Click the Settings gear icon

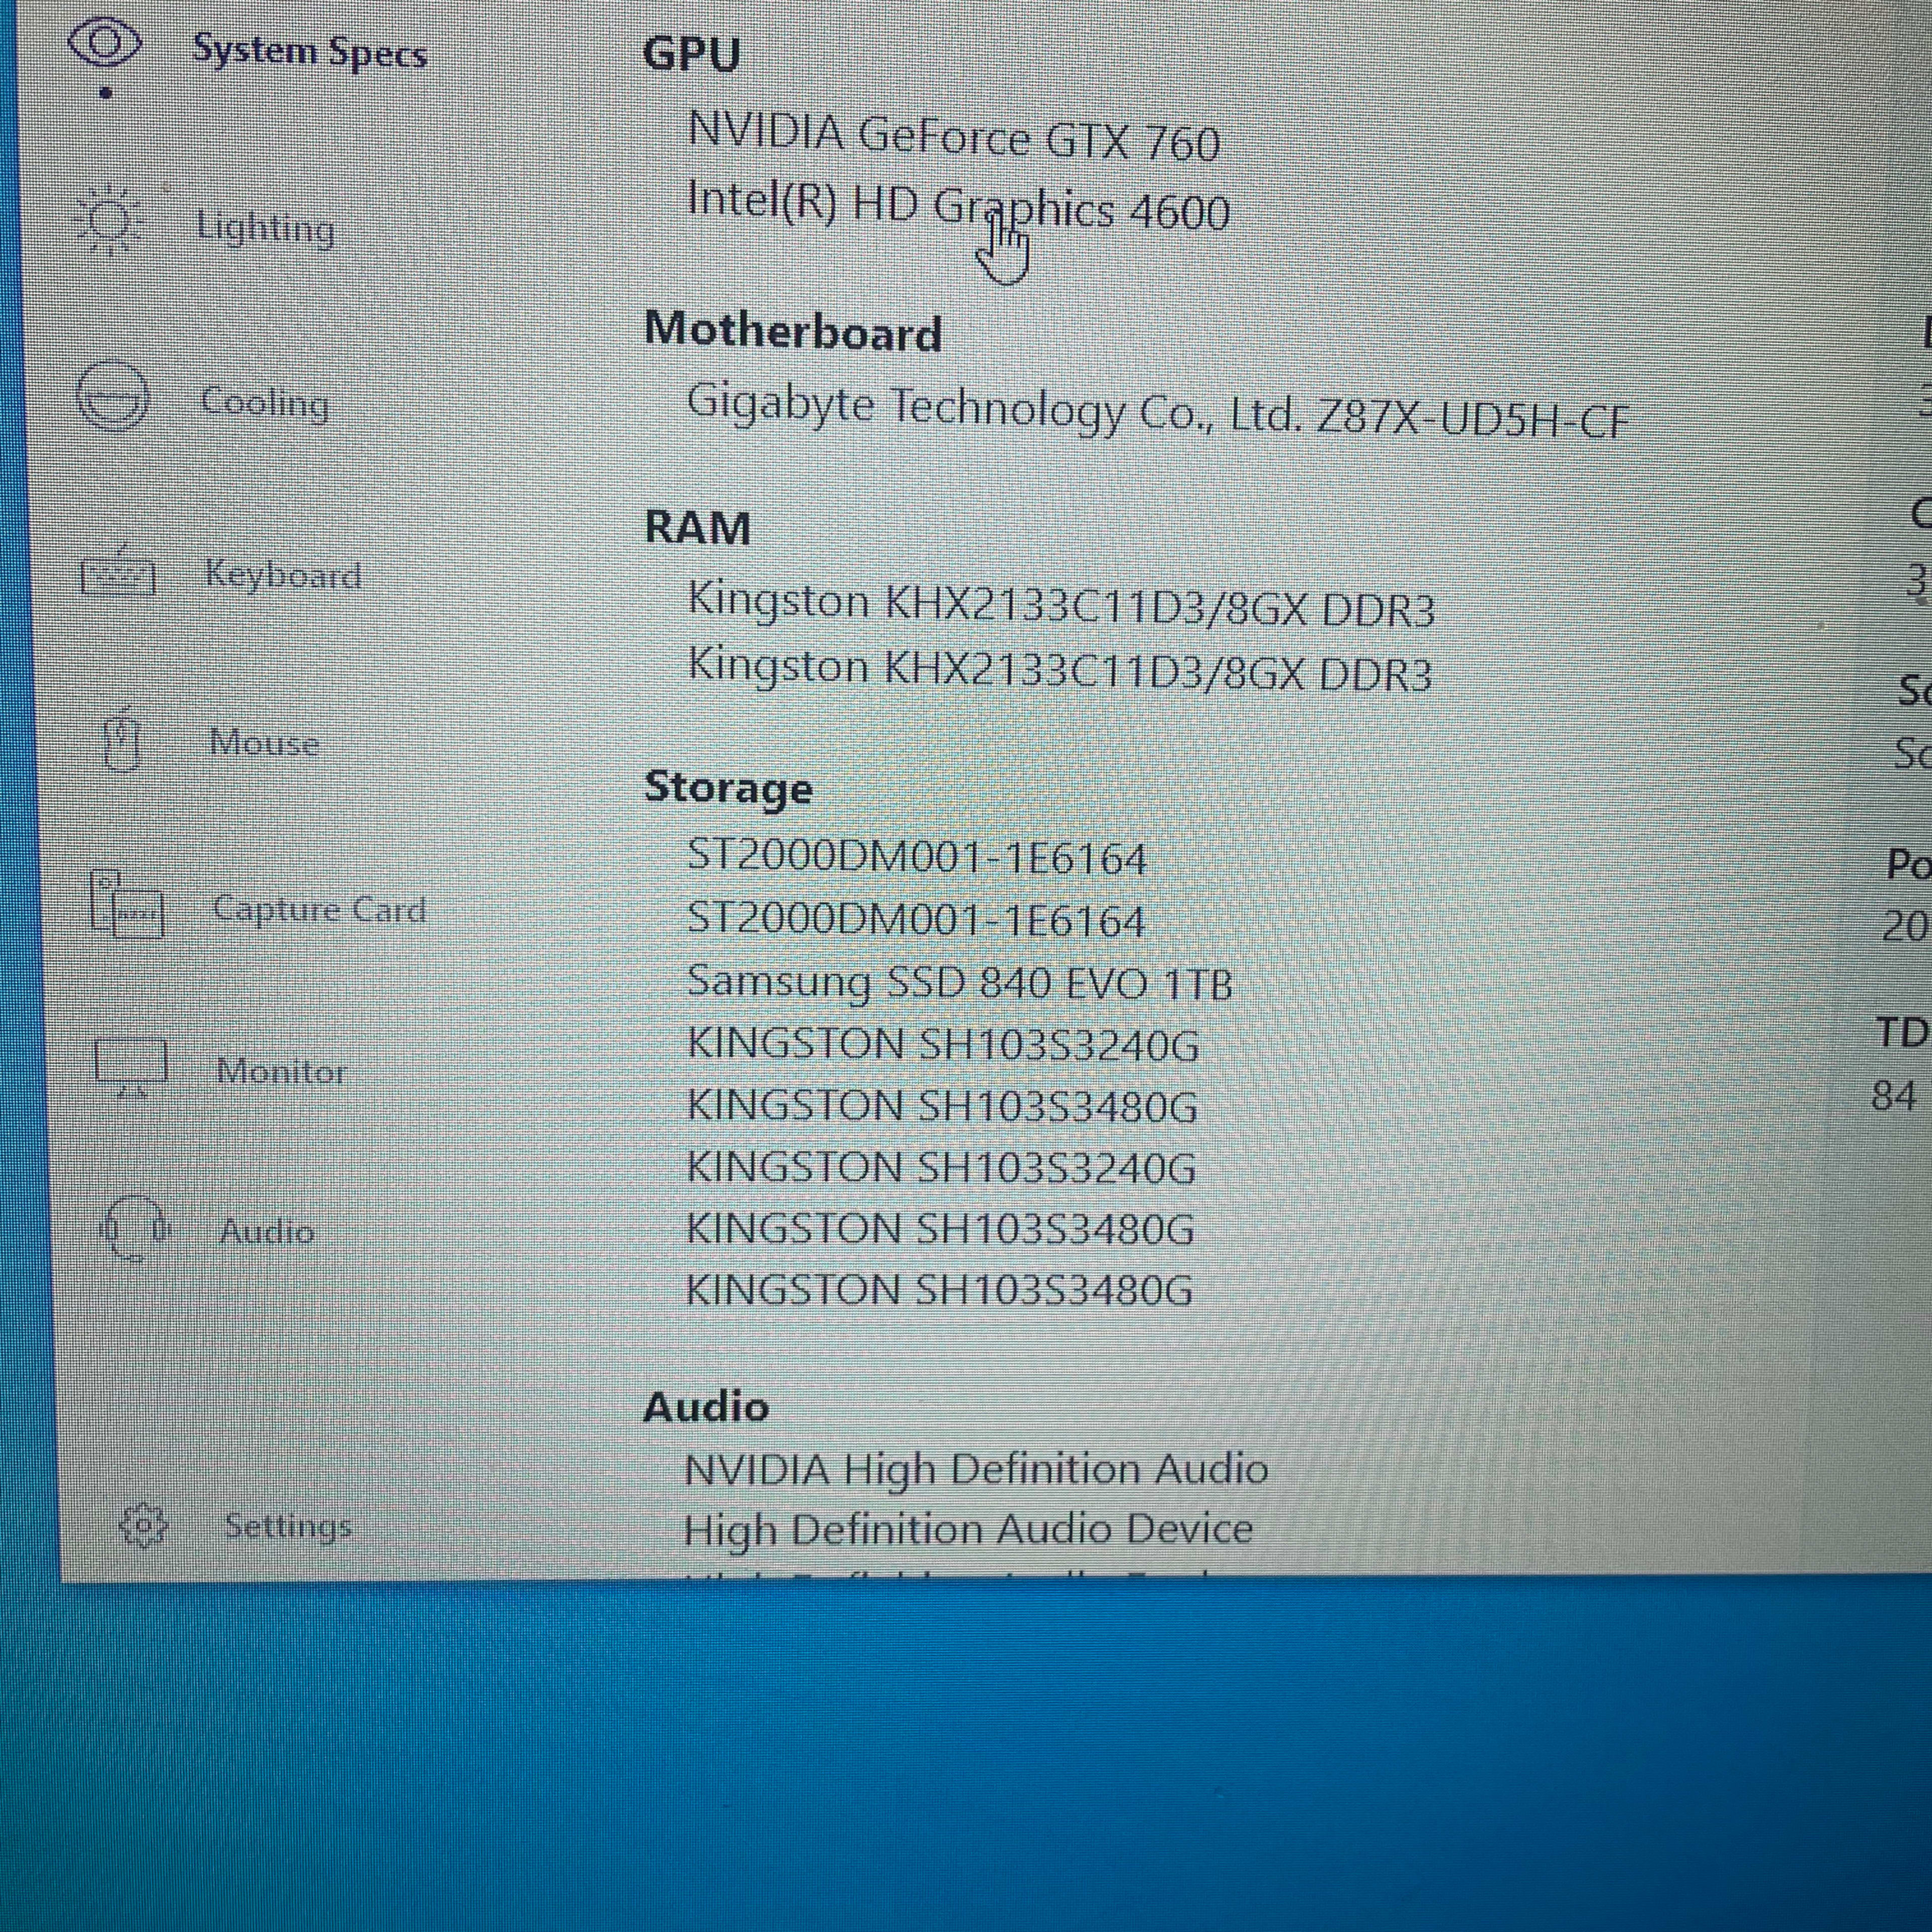tap(142, 1525)
